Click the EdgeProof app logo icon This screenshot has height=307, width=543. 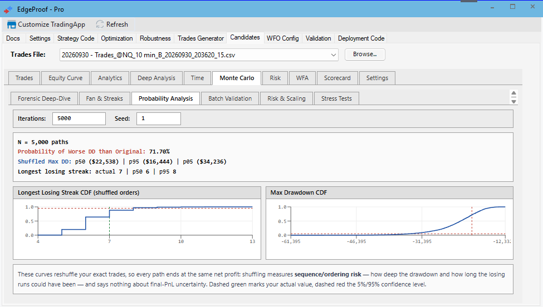point(8,9)
